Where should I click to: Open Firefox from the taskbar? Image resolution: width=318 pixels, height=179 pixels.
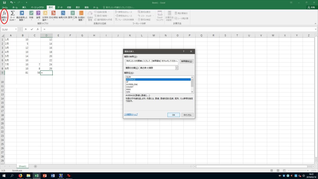point(20,176)
